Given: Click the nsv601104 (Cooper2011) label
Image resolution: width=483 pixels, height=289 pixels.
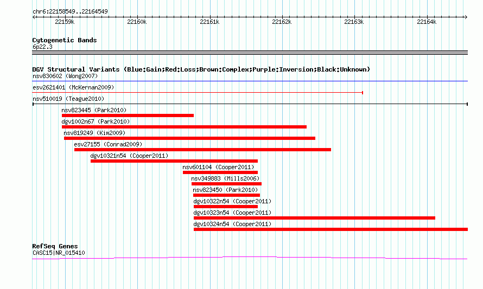Looking at the screenshot, I should (x=218, y=167).
